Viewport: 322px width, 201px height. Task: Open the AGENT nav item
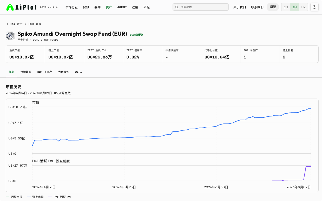pos(122,7)
